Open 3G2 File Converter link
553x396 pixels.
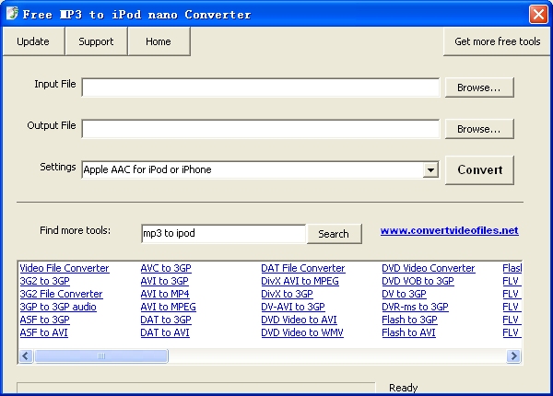click(62, 294)
